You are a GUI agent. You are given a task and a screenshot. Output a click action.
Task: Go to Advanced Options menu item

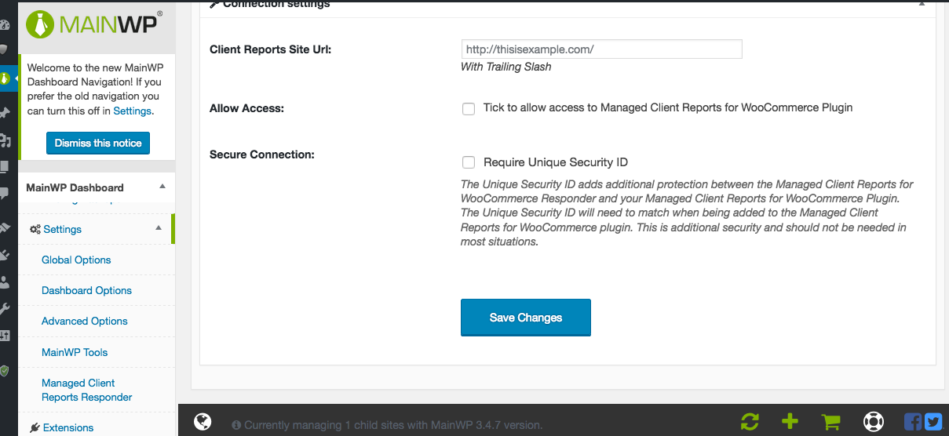85,321
